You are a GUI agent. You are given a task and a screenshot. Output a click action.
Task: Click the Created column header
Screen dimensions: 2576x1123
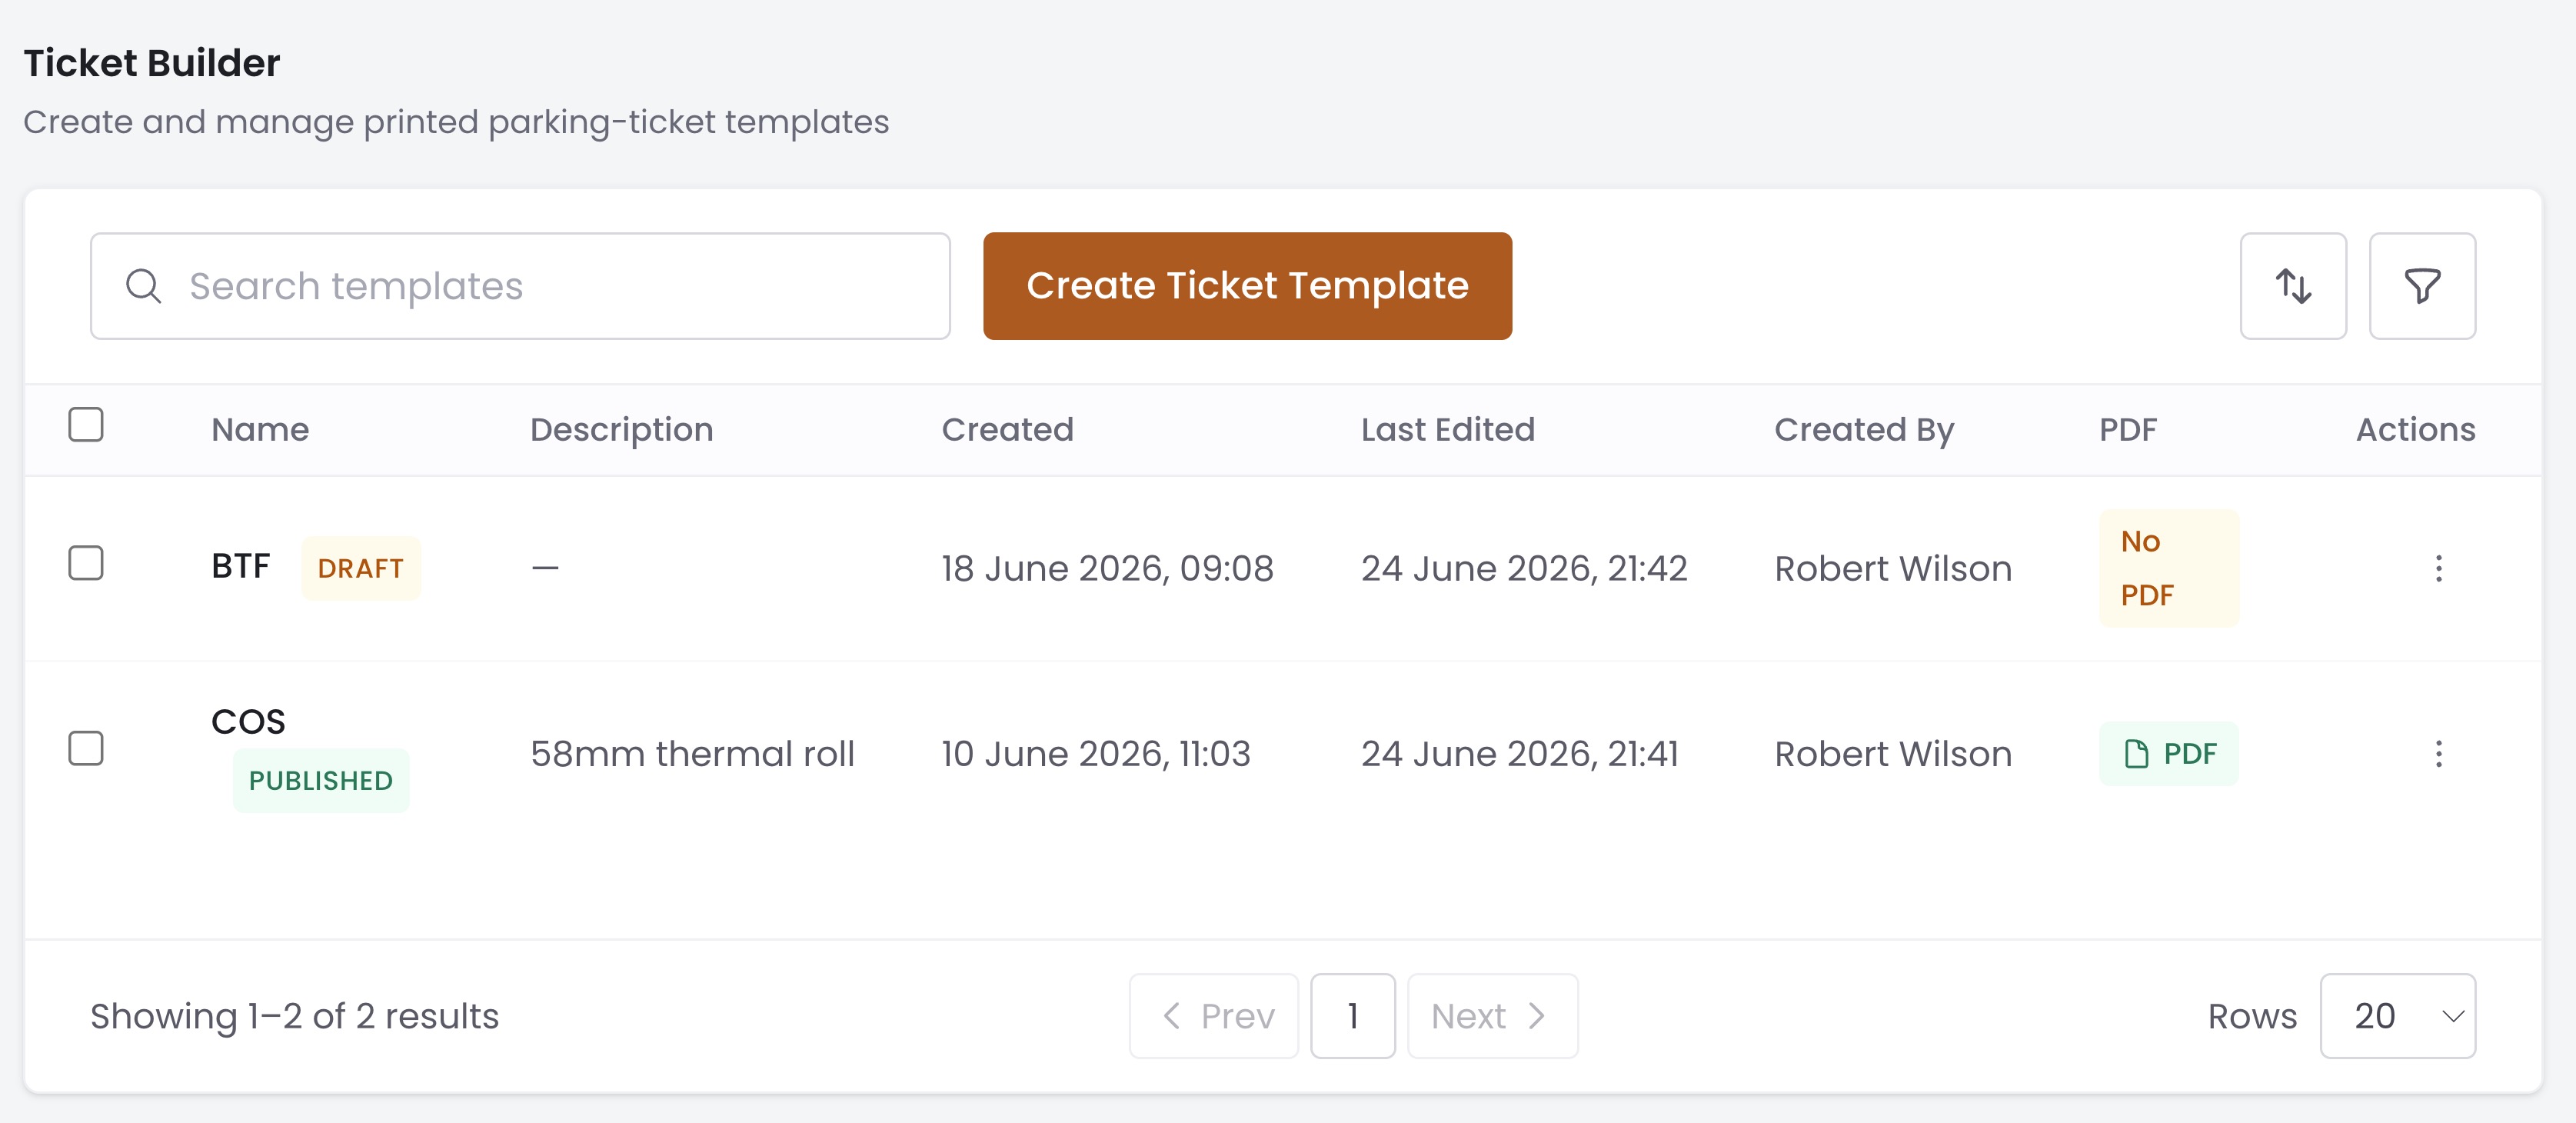tap(1007, 429)
